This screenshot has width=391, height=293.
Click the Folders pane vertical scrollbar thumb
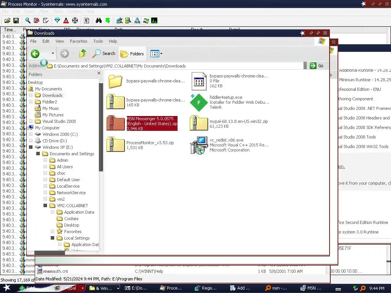pyautogui.click(x=101, y=127)
